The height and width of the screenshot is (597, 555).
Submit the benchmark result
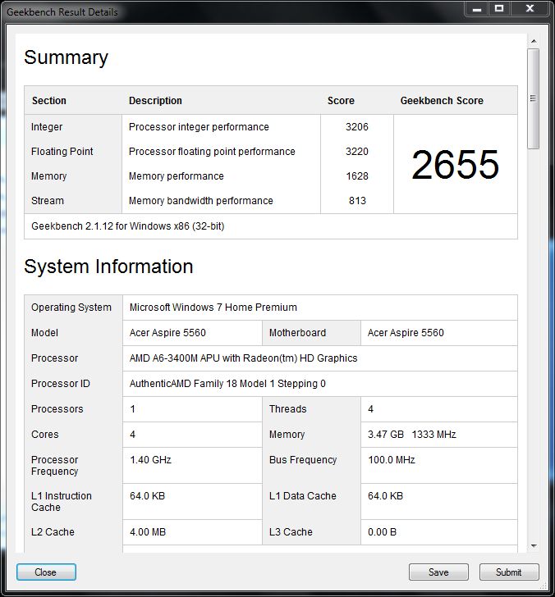pos(509,572)
